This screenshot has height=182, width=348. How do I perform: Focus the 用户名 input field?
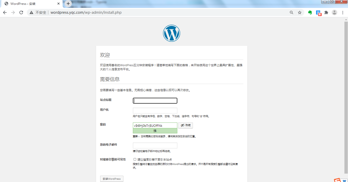[x=155, y=110]
